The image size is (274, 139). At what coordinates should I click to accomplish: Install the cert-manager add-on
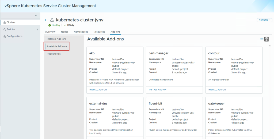click(158, 90)
